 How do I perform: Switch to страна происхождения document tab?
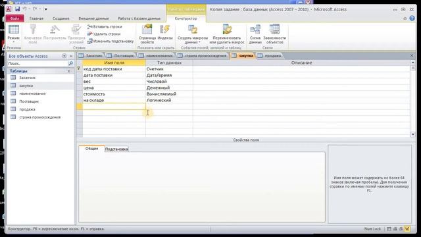point(203,55)
